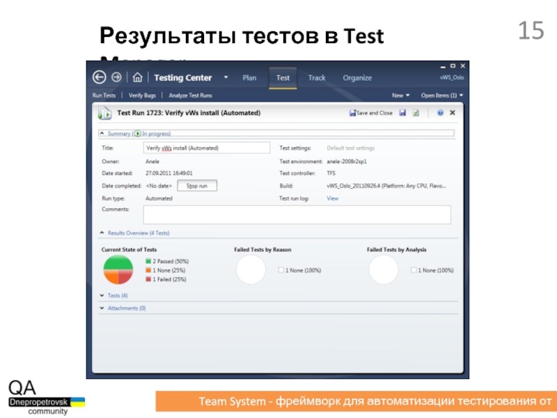The height and width of the screenshot is (418, 557).
Task: Open the help question mark icon
Action: point(440,113)
